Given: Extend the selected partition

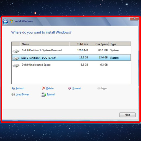Looking at the screenshot, I should (x=51, y=94).
